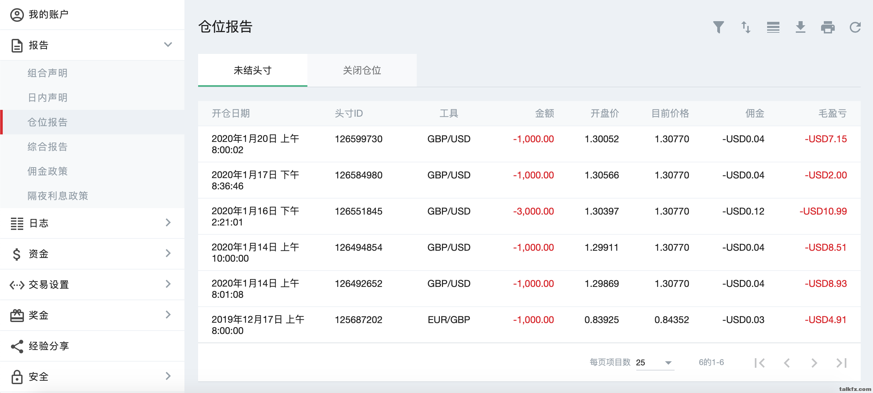The image size is (873, 393).
Task: Click the 资金 dollar icon
Action: [x=17, y=254]
